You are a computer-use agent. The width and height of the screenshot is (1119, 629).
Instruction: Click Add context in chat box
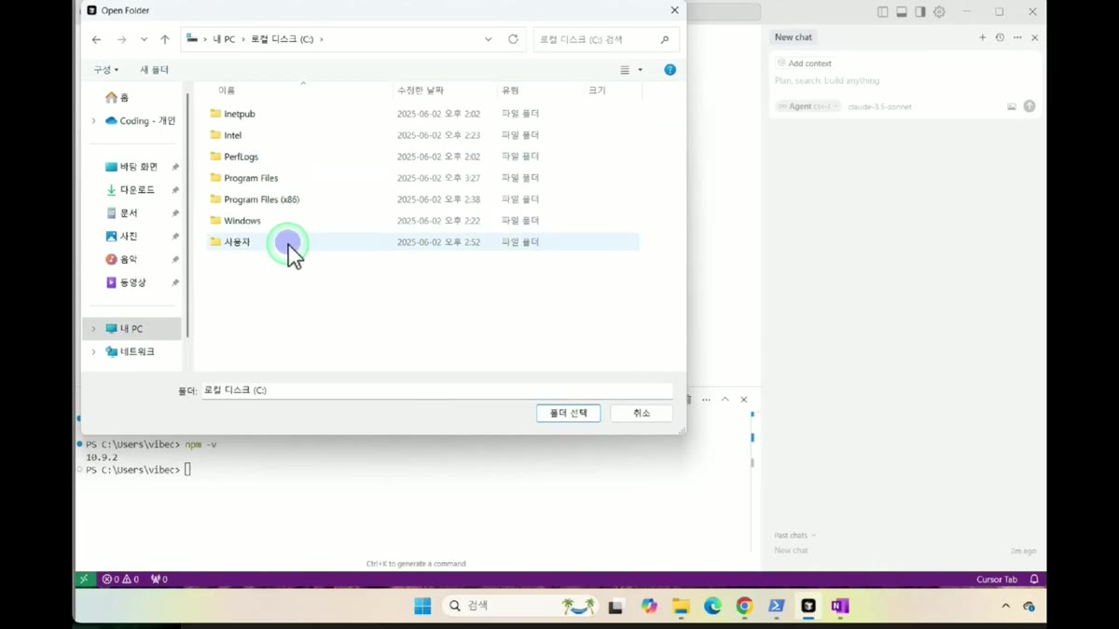[805, 63]
